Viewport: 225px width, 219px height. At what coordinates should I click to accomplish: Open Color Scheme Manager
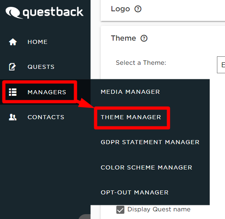(147, 167)
